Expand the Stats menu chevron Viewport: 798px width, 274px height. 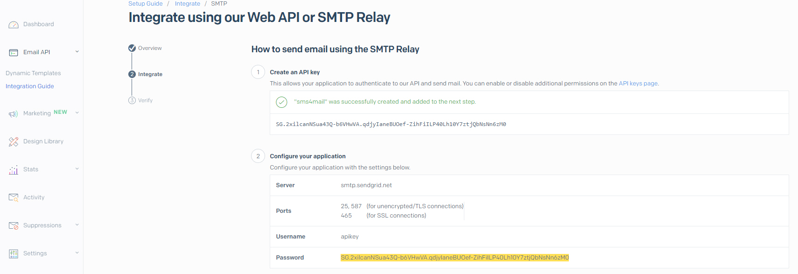pos(77,169)
